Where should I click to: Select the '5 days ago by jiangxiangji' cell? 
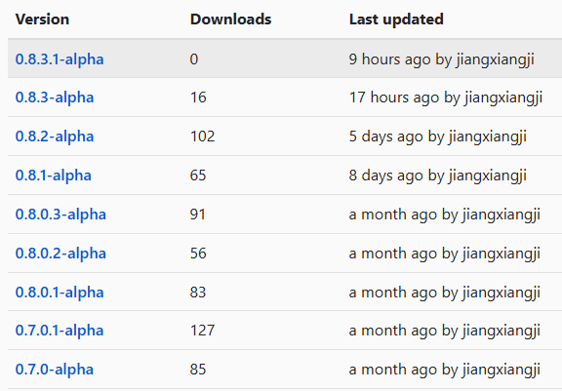click(x=438, y=137)
